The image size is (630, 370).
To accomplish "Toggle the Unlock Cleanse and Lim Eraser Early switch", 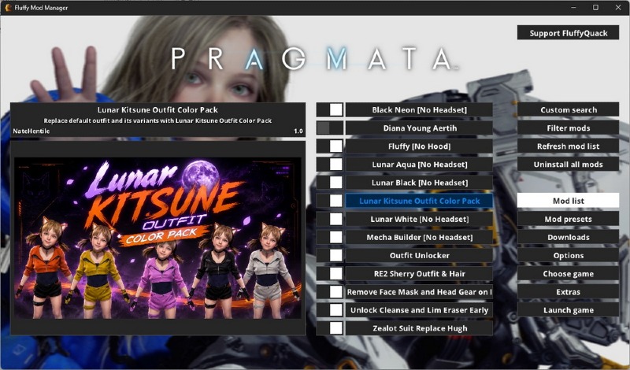I will click(x=330, y=309).
